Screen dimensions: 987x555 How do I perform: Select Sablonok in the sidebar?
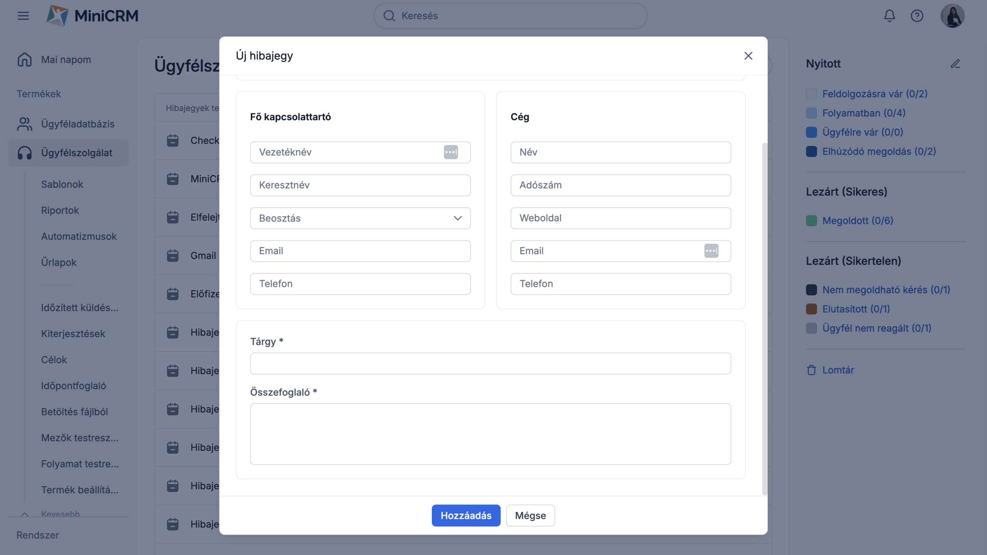(x=62, y=184)
